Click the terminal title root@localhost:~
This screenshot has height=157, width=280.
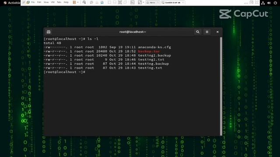(x=133, y=32)
